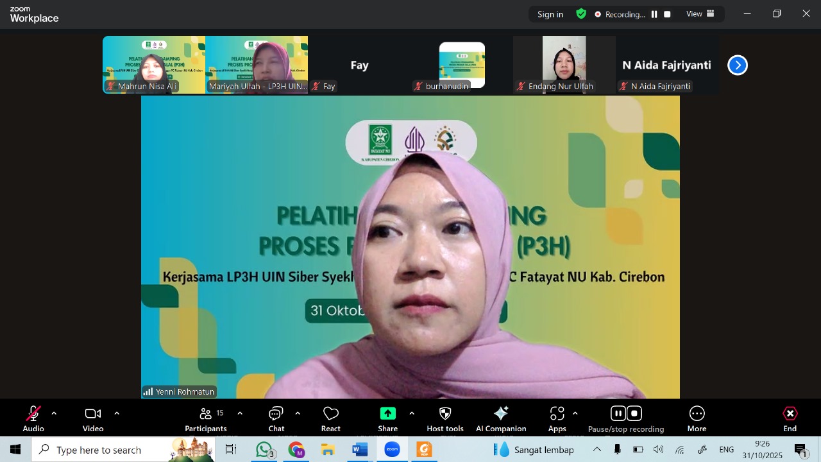Screen dimensions: 821x462
Task: Expand share options arrow next to Share
Action: pos(412,413)
